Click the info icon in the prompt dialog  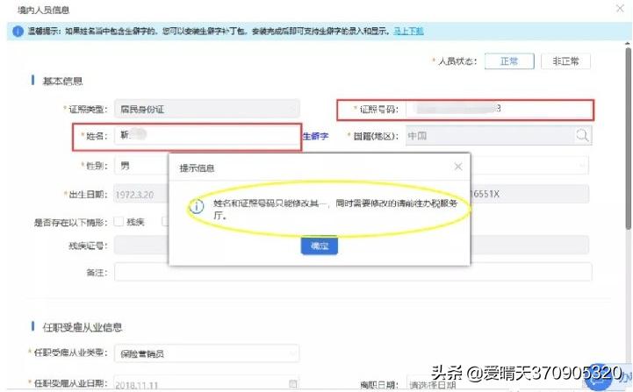click(197, 206)
